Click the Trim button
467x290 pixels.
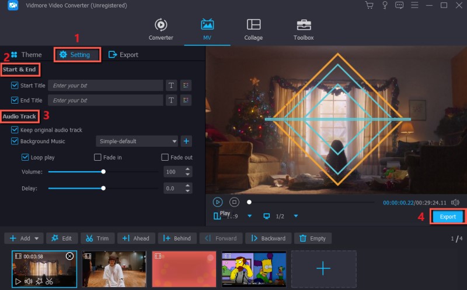[x=97, y=238]
